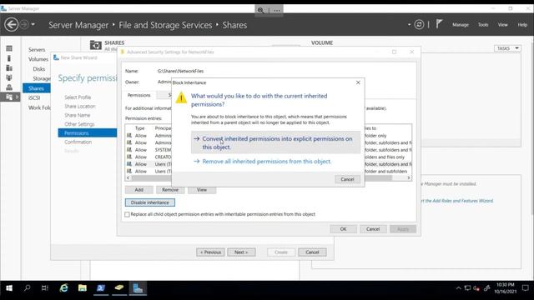Image resolution: width=534 pixels, height=300 pixels.
Task: Select Shares in the navigation pane
Action: (37, 88)
